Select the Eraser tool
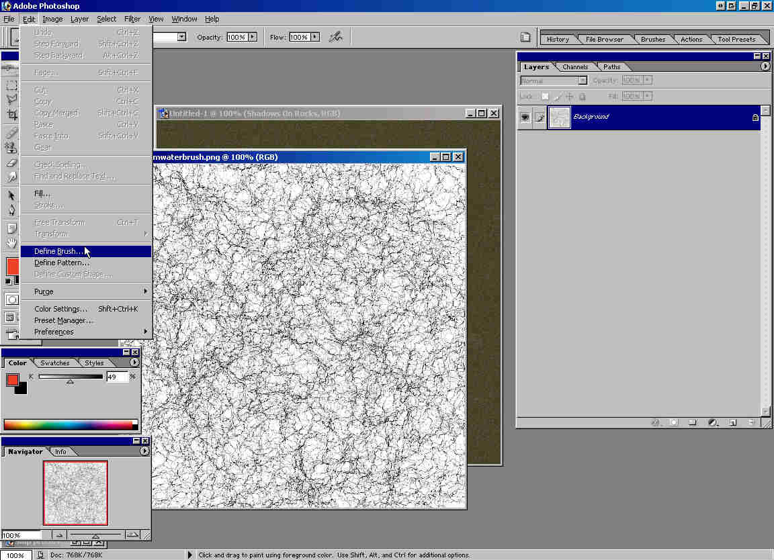The image size is (774, 560). click(x=11, y=163)
